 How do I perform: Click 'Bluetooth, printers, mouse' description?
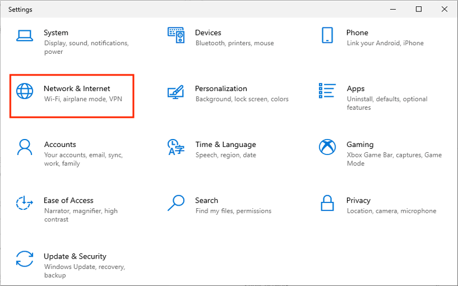(235, 43)
